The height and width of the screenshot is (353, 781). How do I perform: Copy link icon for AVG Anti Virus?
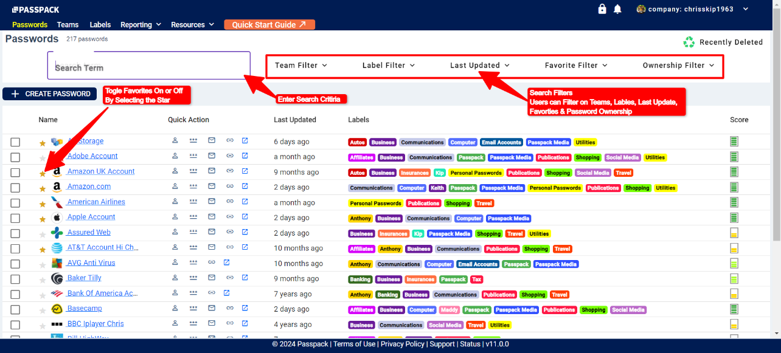point(212,262)
